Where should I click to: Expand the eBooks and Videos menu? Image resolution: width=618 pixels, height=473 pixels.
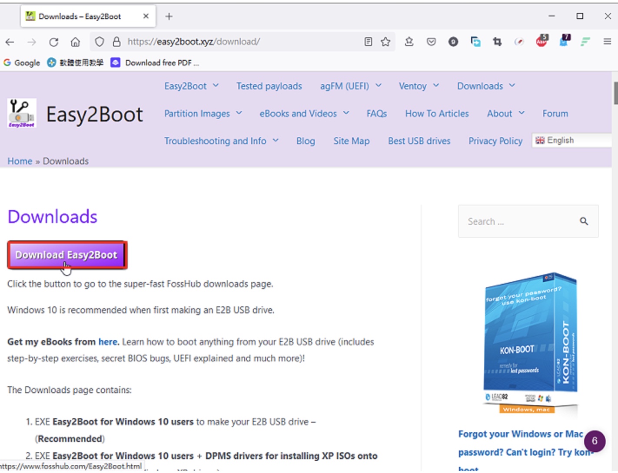tap(304, 114)
